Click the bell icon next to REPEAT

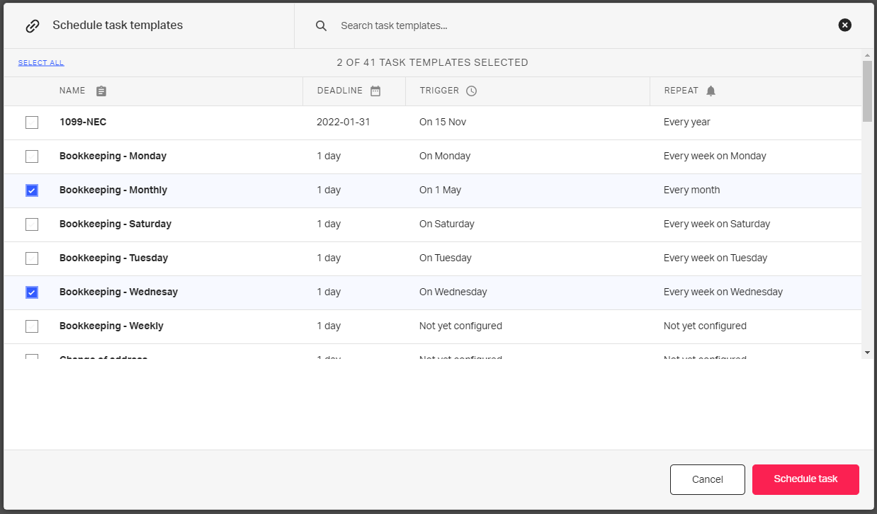click(711, 91)
